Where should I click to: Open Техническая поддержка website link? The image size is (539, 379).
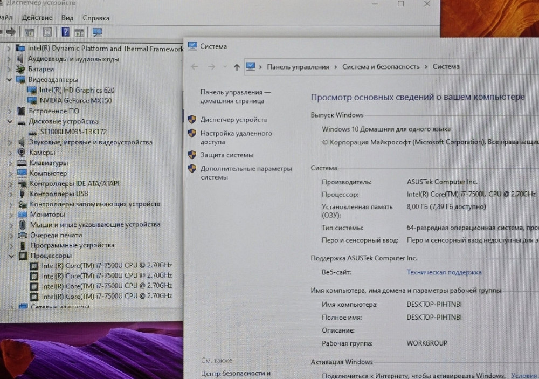click(444, 272)
